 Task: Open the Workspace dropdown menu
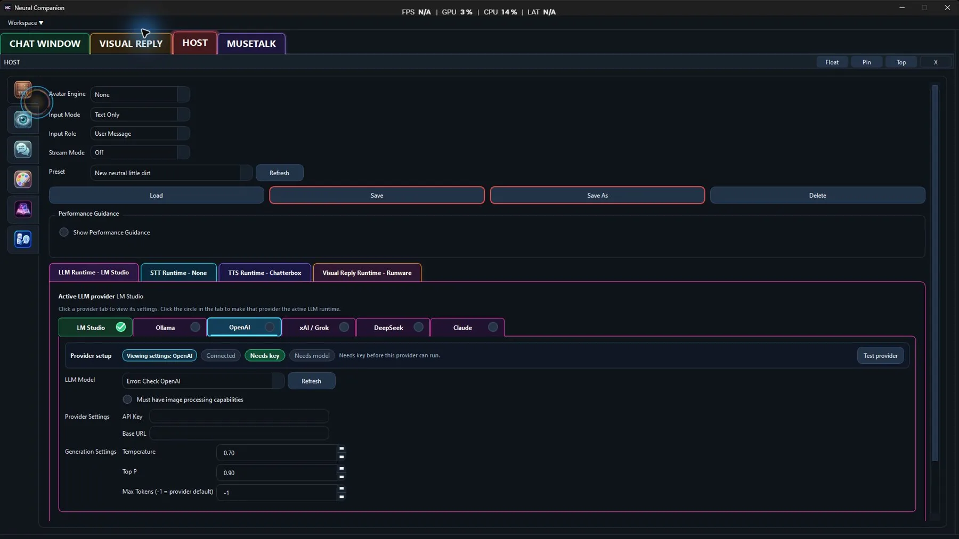click(26, 23)
